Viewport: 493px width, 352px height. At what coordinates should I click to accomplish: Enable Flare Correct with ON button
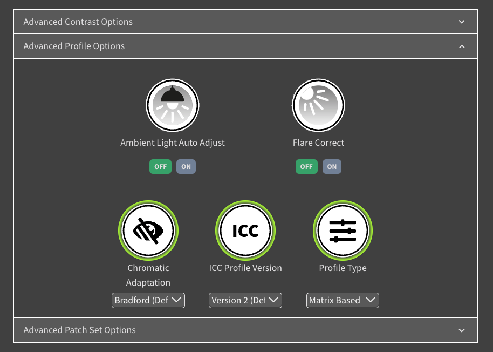(332, 167)
